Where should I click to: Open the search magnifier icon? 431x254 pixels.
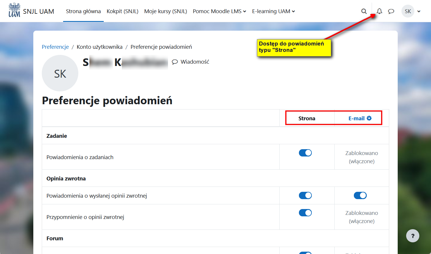pos(364,11)
